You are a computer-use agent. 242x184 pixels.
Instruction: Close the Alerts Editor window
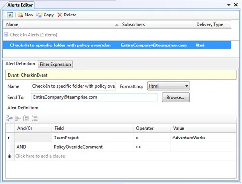click(236, 5)
